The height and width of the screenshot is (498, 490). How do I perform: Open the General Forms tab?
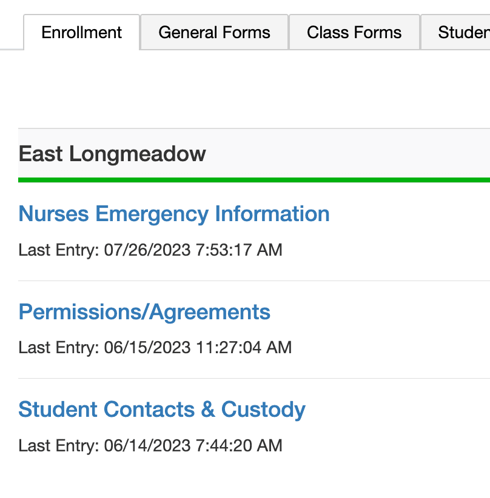(213, 32)
